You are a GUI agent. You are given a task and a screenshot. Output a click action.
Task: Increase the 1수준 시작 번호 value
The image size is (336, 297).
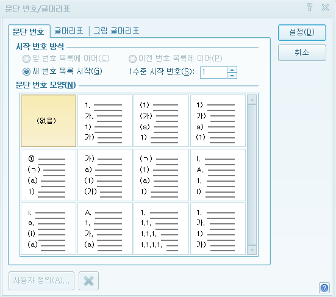(232, 70)
